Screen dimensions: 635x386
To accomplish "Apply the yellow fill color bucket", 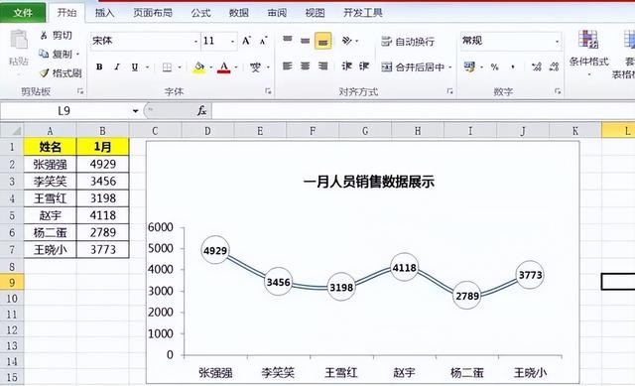I will (198, 66).
